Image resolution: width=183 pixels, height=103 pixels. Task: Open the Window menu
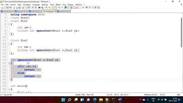(79, 5)
